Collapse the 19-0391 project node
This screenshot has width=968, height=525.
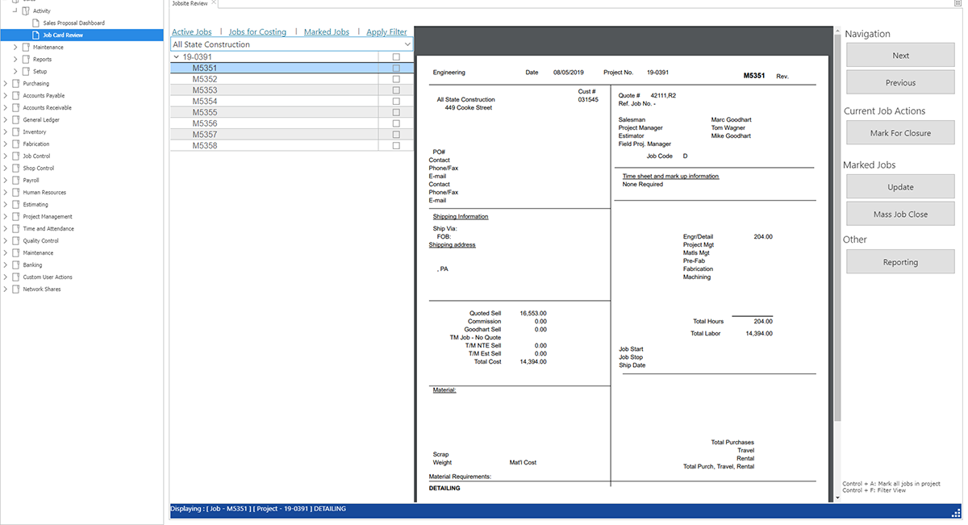point(177,57)
